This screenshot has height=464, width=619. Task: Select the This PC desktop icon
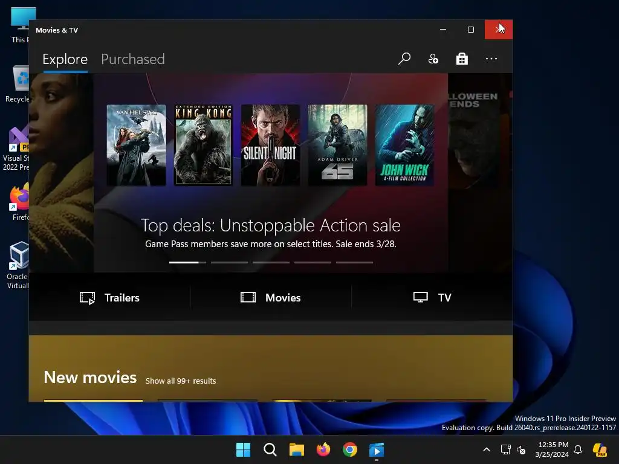point(20,24)
